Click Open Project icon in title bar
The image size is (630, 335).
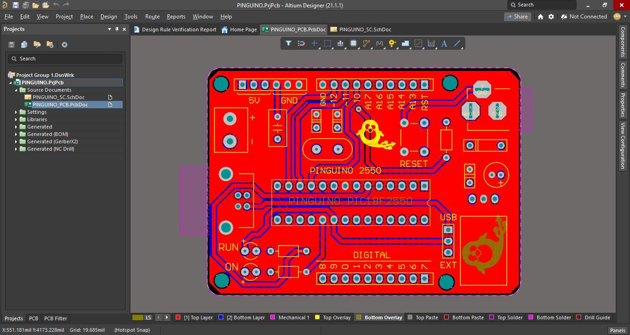[46, 5]
